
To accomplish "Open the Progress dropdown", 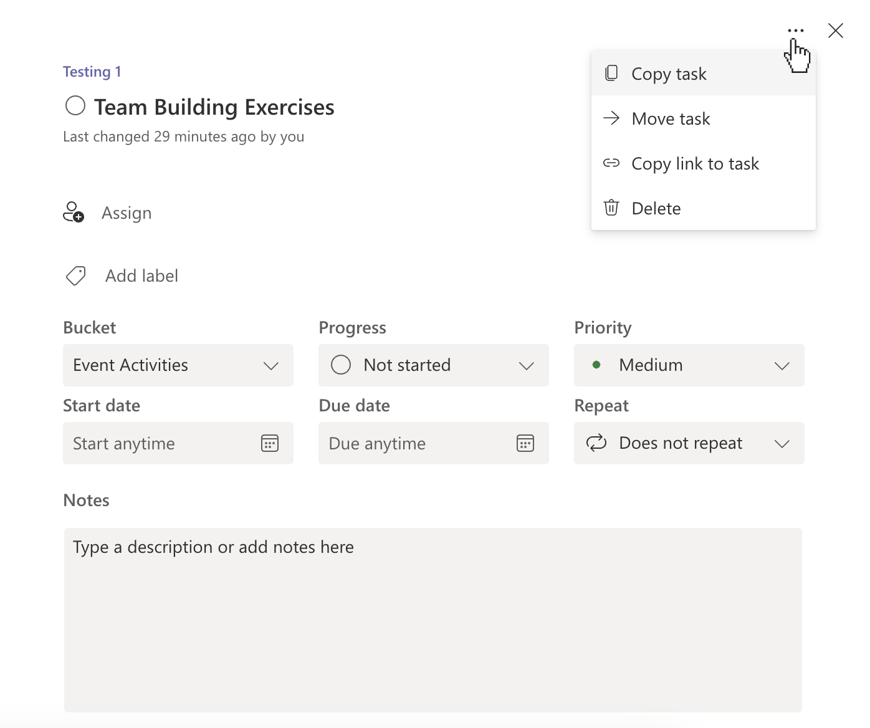I will [x=527, y=366].
